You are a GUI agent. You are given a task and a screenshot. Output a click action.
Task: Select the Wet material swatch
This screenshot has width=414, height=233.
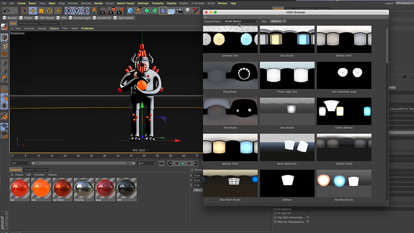click(126, 188)
